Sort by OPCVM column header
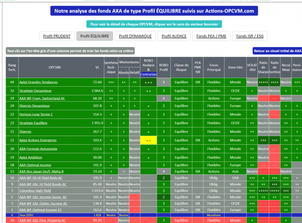302x223 pixels. coord(54,68)
